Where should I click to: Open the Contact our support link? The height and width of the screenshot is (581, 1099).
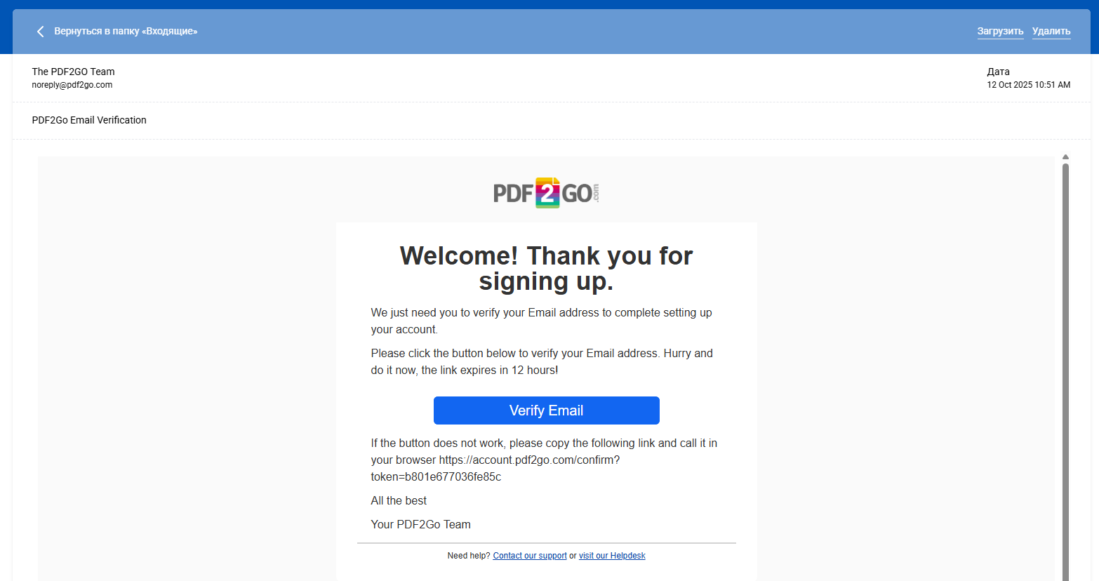pos(530,556)
